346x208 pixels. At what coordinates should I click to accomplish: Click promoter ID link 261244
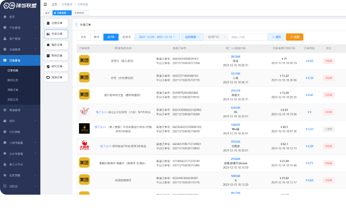(235, 57)
